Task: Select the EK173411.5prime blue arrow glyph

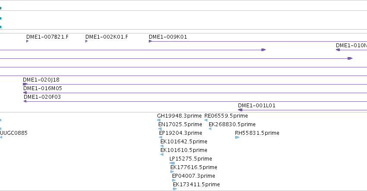Action: point(175,189)
